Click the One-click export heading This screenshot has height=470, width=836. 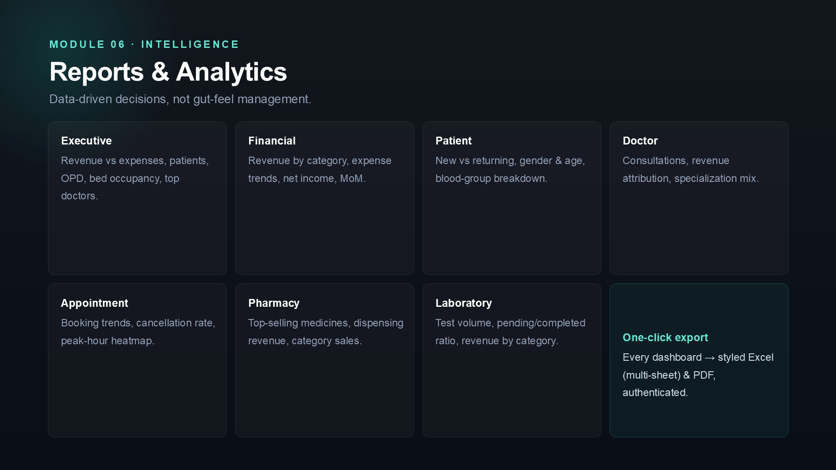pyautogui.click(x=665, y=337)
